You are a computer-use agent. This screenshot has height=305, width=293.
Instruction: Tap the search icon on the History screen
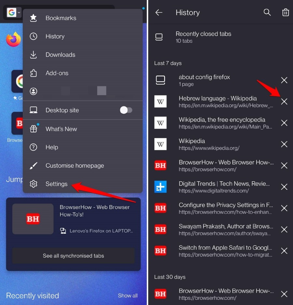(267, 12)
